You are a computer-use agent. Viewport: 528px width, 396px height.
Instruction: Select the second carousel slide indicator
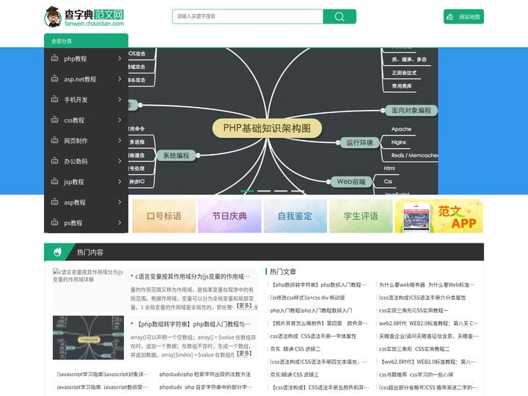(264, 191)
